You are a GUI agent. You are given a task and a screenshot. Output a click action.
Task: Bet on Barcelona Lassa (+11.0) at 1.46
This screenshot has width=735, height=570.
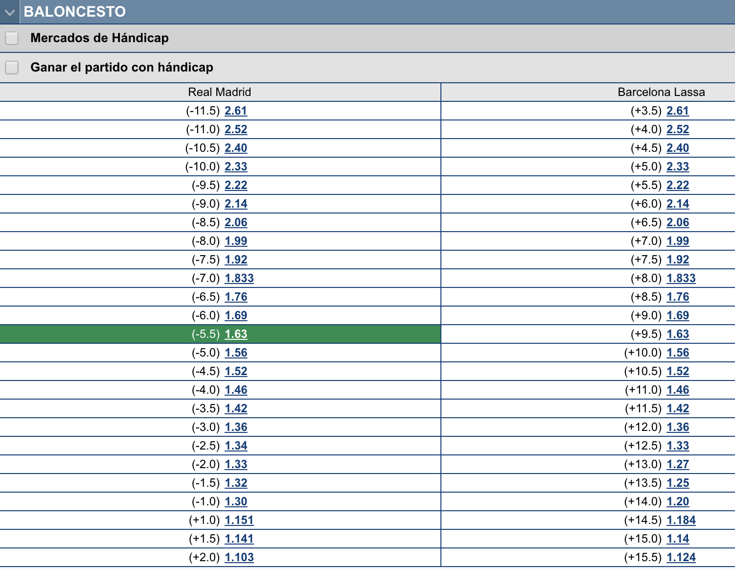(x=678, y=390)
